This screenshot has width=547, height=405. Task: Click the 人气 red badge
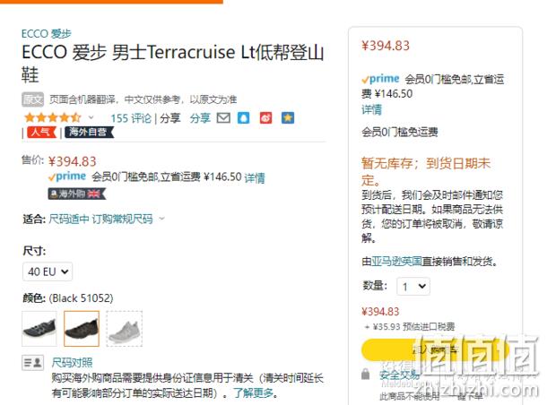41,132
